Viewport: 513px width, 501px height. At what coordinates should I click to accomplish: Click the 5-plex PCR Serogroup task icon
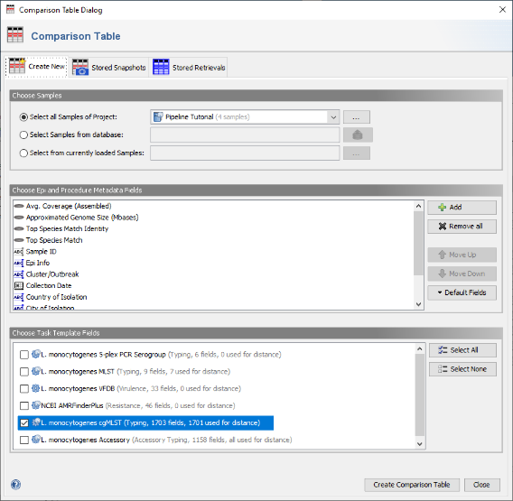coord(35,354)
